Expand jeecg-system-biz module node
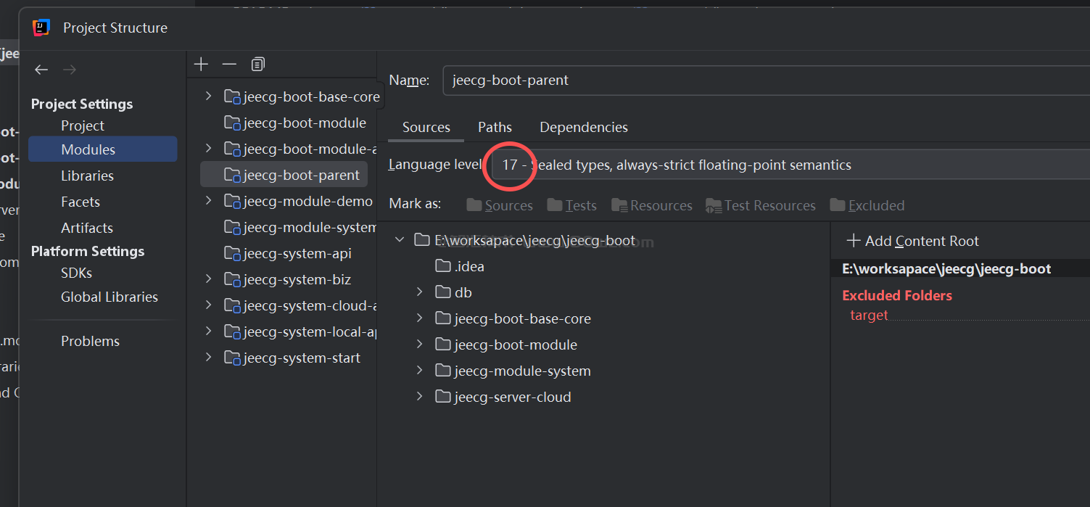The image size is (1090, 507). tap(209, 279)
